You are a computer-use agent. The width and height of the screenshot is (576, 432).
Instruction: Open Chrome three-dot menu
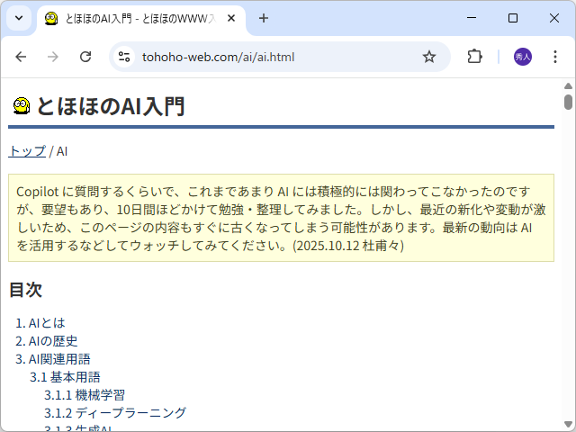coord(555,57)
